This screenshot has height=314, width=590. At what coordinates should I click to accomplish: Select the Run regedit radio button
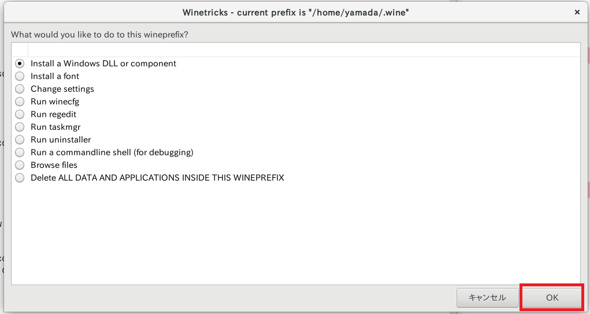(x=20, y=114)
